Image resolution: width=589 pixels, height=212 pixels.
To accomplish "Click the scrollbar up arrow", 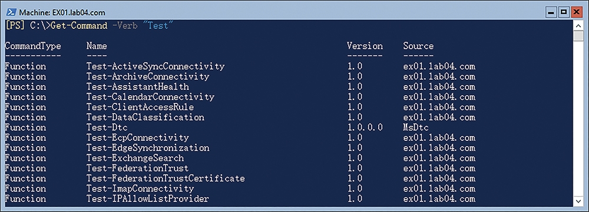I will (x=578, y=26).
